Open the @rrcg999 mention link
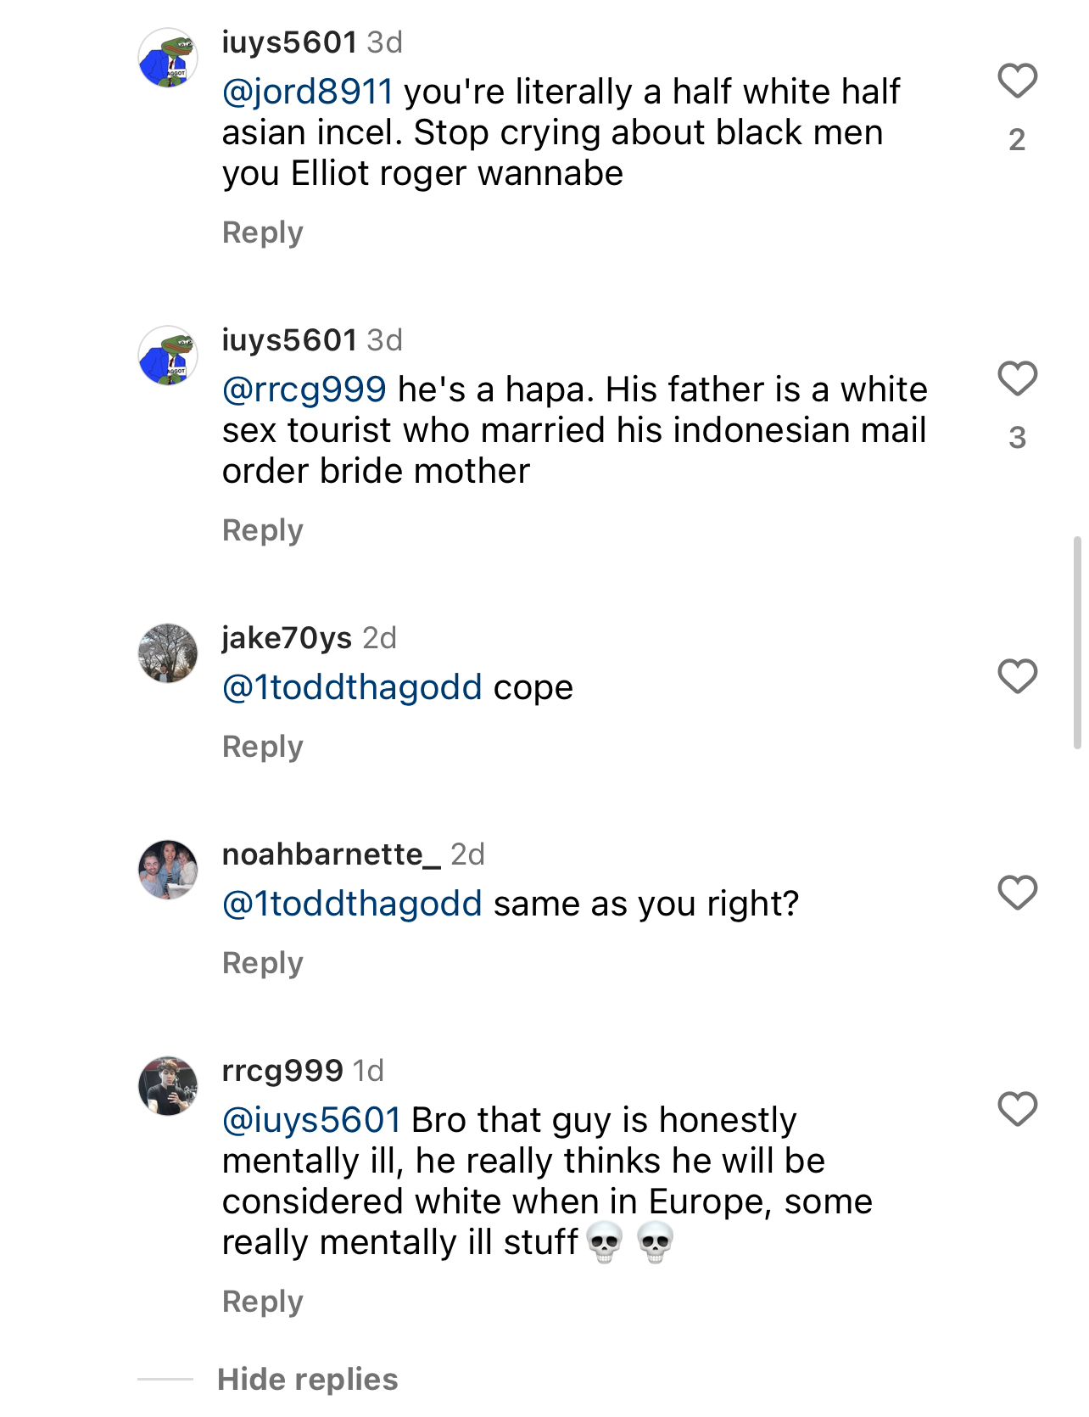 click(x=304, y=389)
